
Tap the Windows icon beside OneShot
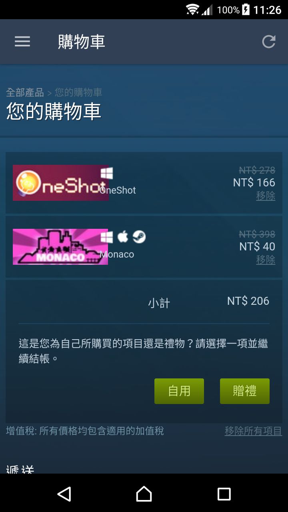coord(107,173)
